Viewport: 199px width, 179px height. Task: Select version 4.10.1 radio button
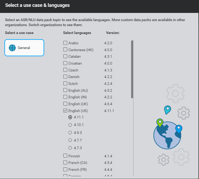pos(70,125)
